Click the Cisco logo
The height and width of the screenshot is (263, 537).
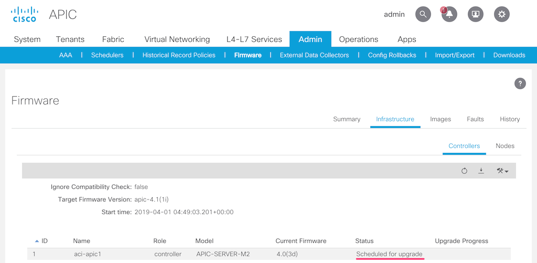24,14
